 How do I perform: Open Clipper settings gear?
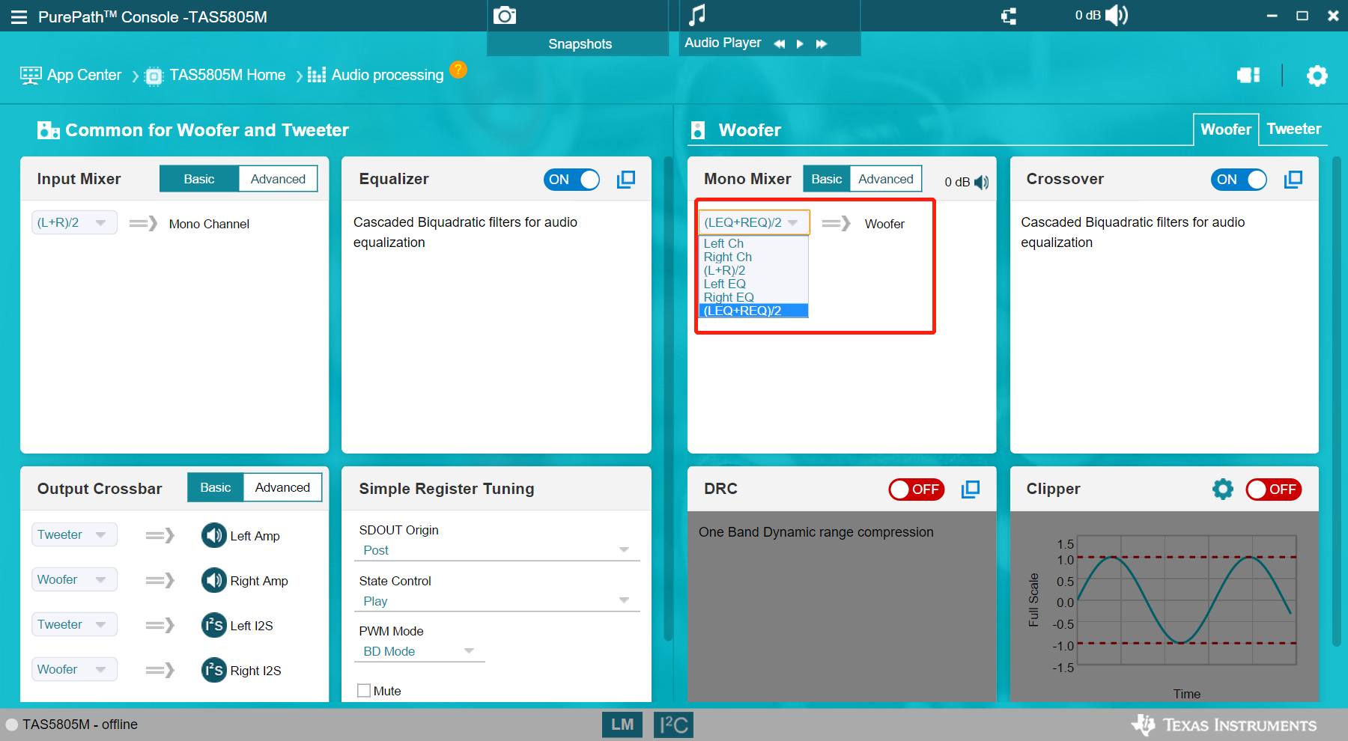pos(1223,489)
